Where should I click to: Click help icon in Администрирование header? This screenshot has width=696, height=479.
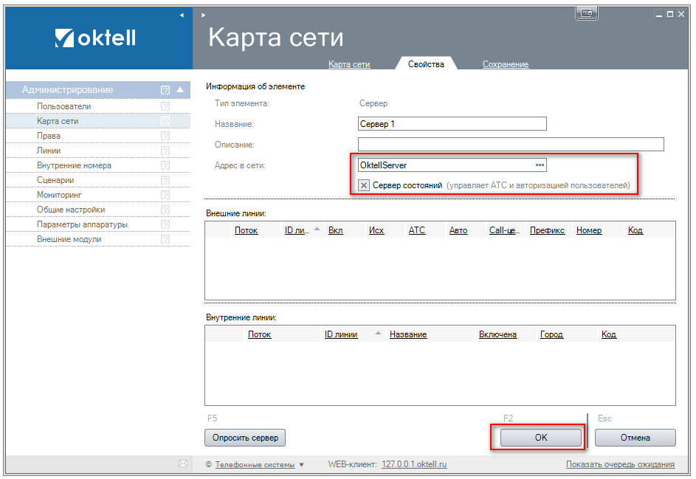coord(165,90)
